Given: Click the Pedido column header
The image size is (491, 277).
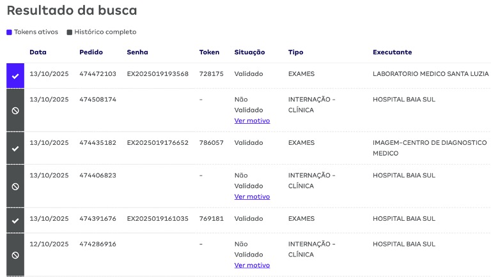Looking at the screenshot, I should 91,52.
